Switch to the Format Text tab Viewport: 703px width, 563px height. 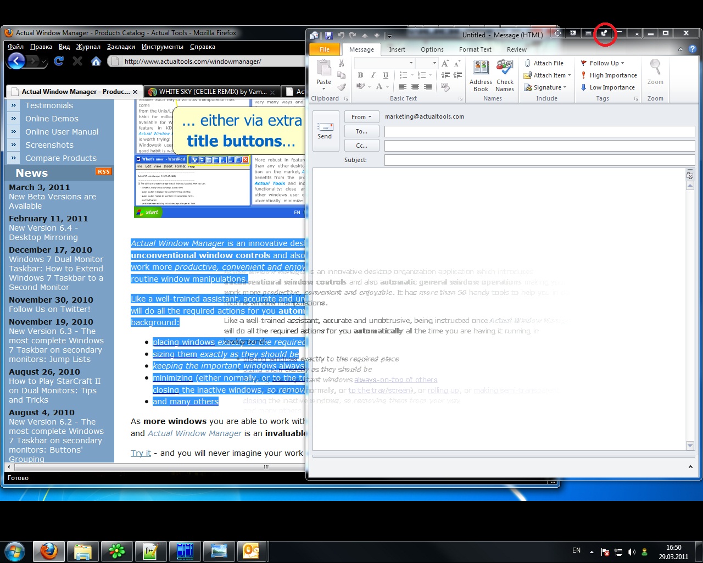click(475, 49)
